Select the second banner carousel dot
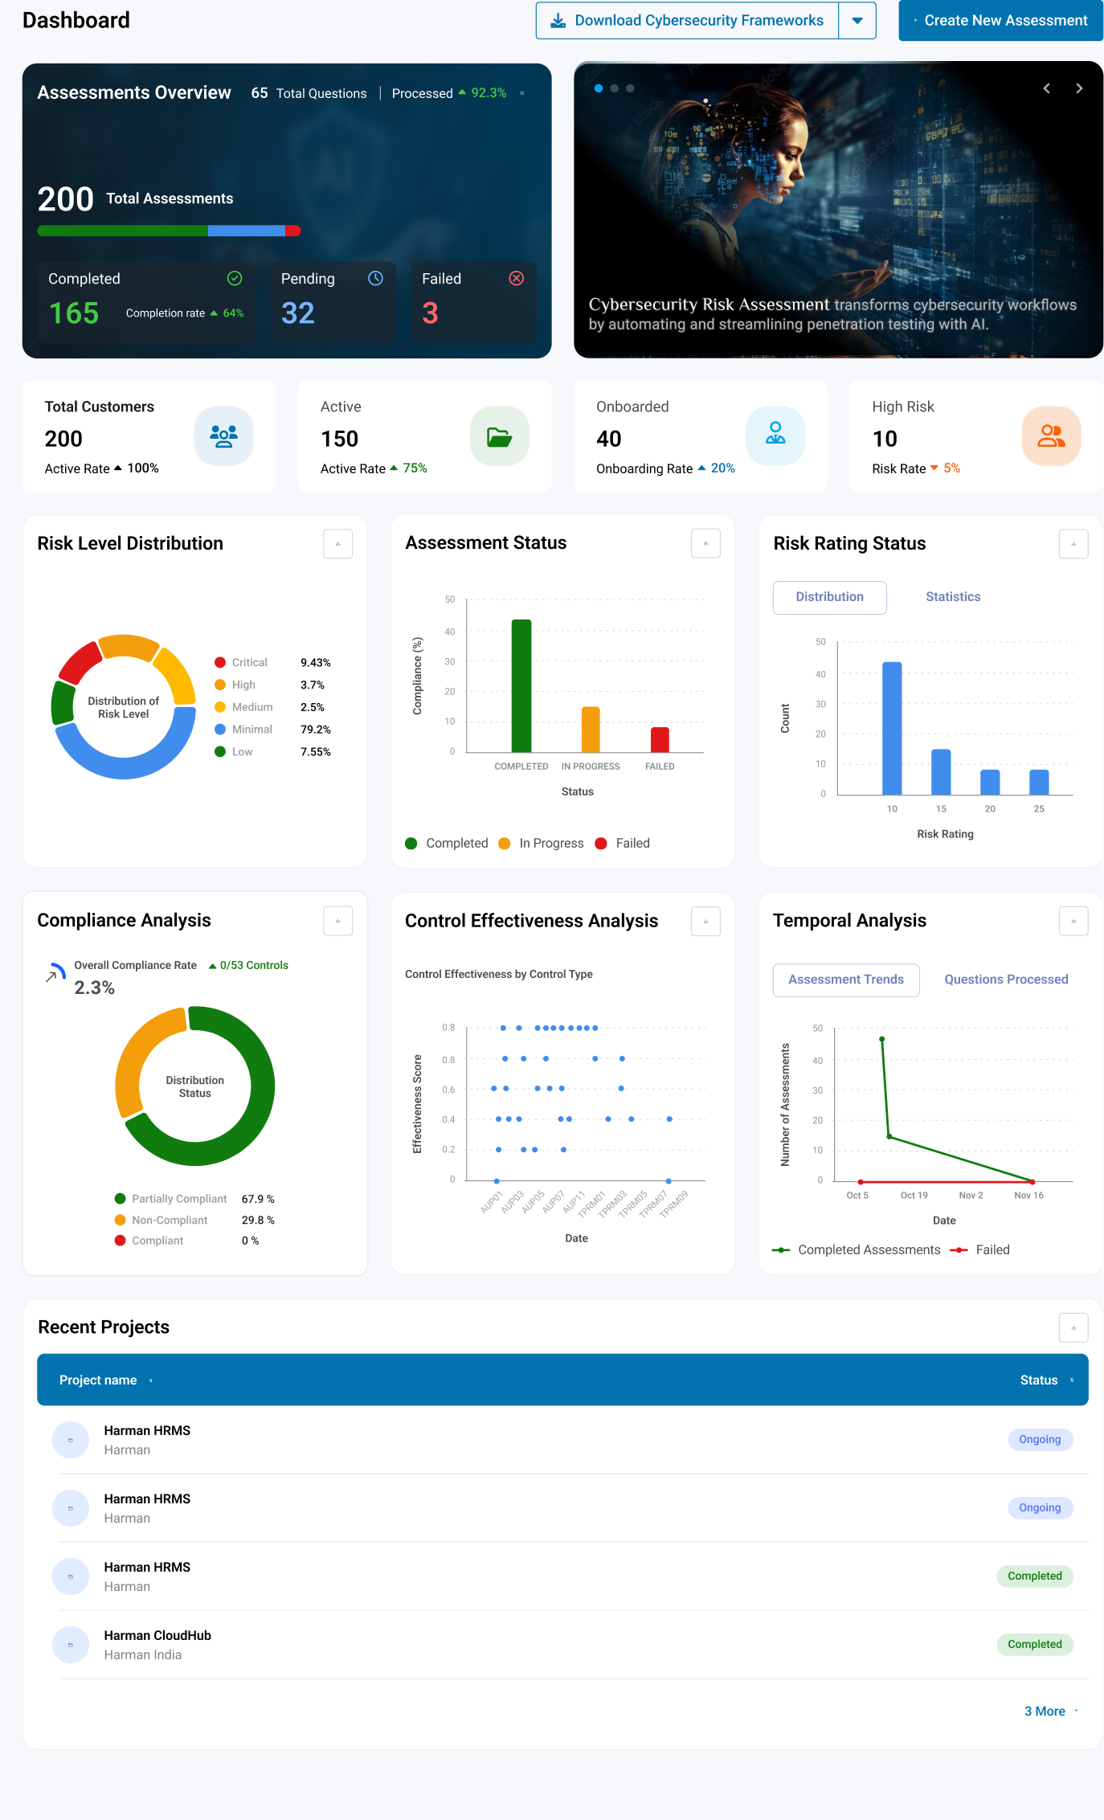This screenshot has width=1104, height=1820. (x=615, y=88)
